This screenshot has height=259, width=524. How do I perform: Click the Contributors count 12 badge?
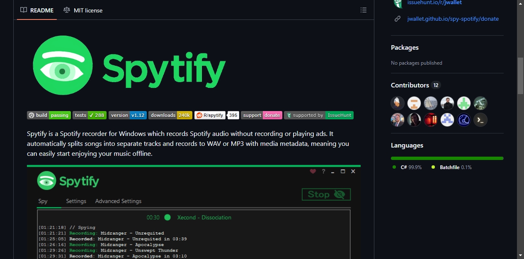click(x=436, y=85)
